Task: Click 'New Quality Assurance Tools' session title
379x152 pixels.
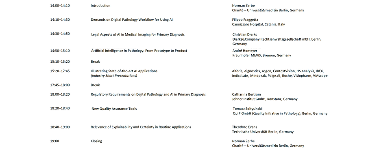Action: [114, 109]
